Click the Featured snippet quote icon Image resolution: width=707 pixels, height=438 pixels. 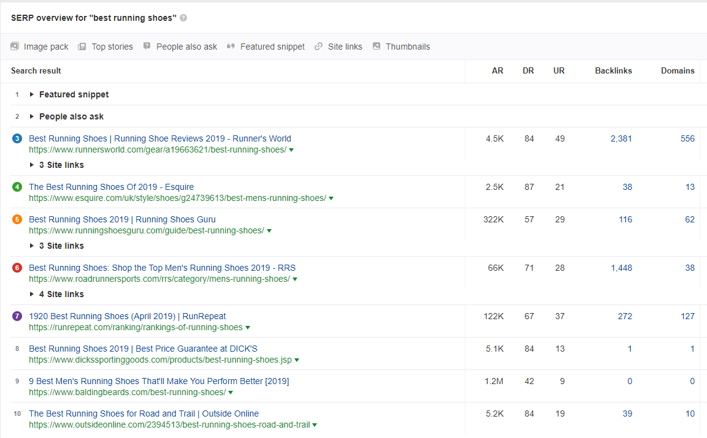coord(231,47)
